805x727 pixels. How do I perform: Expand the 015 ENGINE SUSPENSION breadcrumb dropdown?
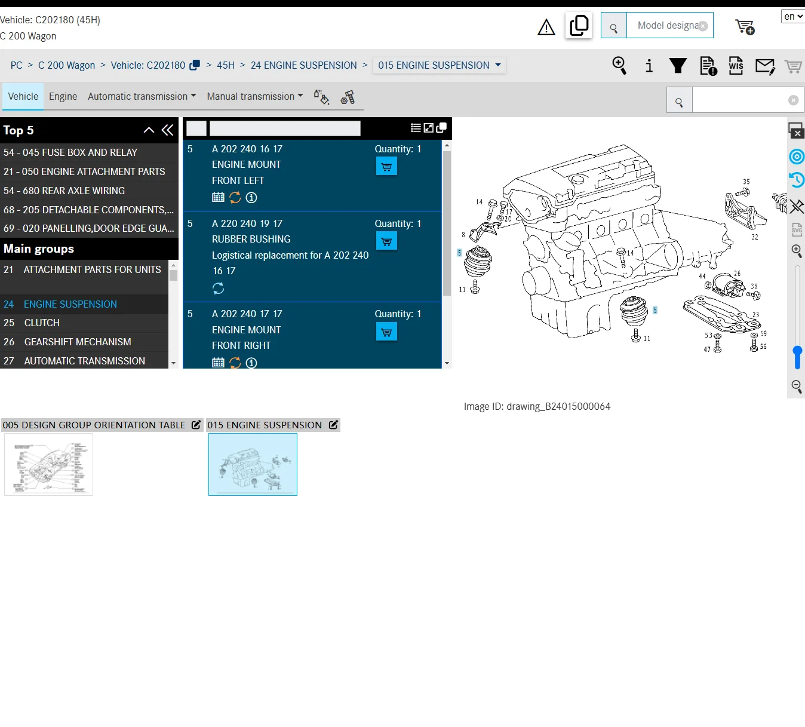click(439, 65)
